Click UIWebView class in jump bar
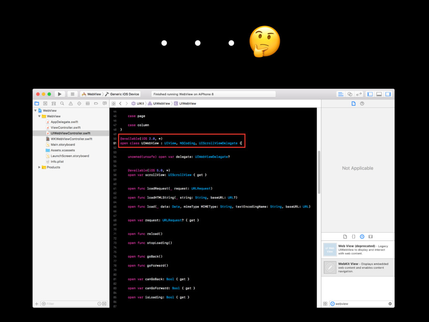 (x=185, y=104)
